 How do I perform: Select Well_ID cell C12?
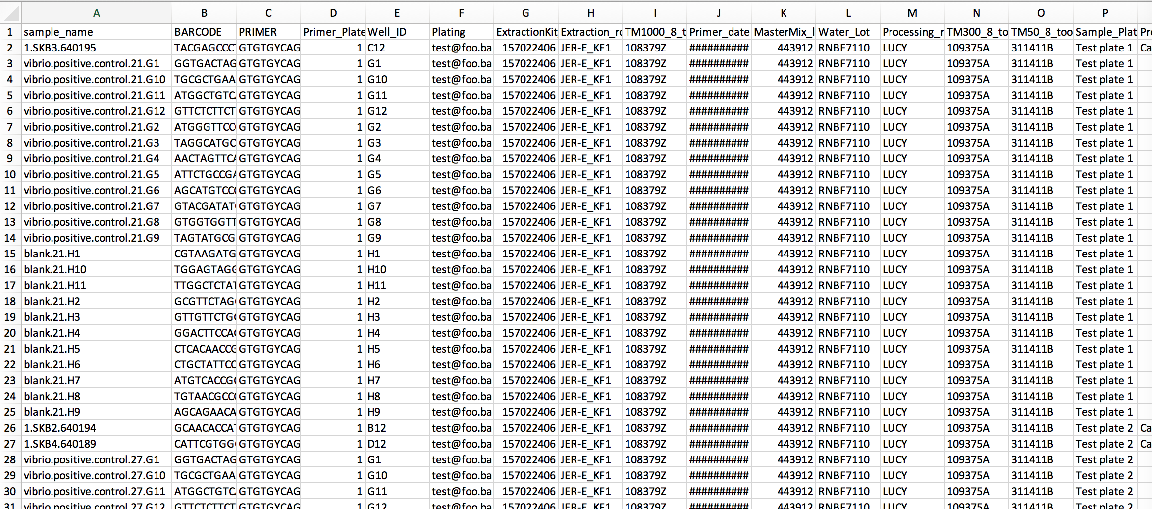[397, 48]
